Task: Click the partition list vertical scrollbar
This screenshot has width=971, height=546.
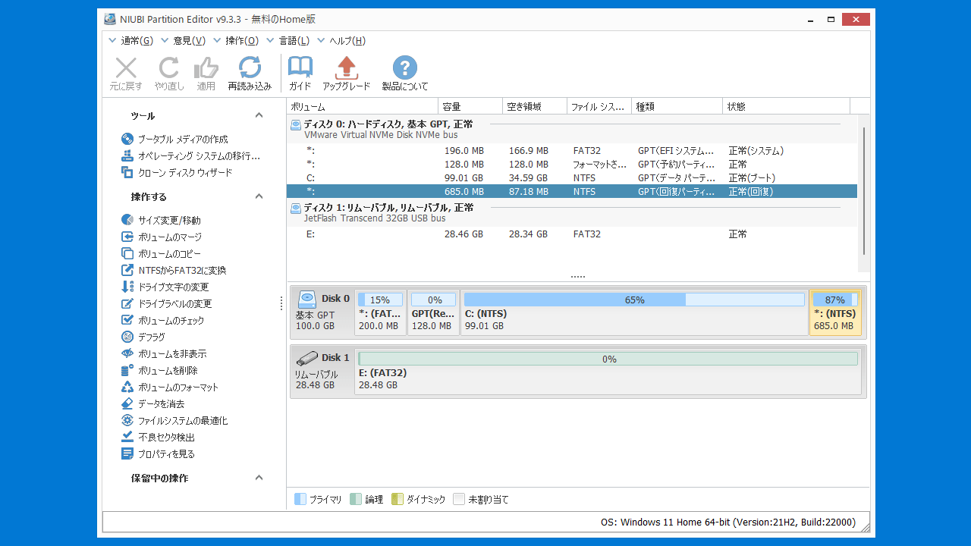Action: [864, 191]
